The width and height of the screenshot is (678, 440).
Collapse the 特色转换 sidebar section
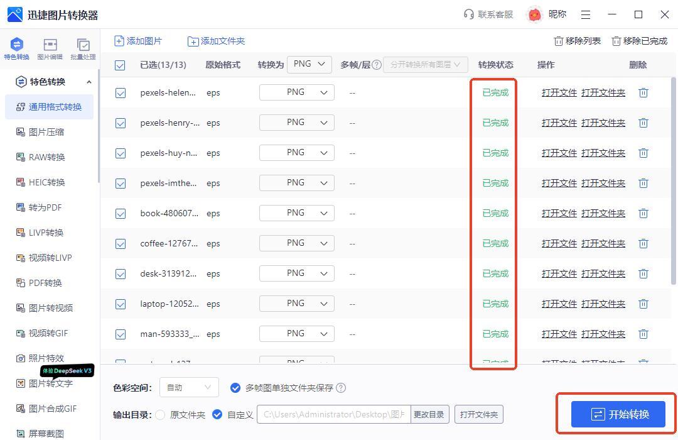[x=89, y=82]
